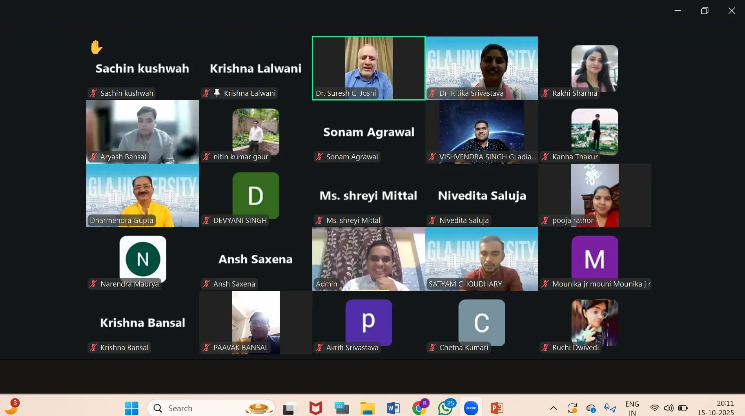Open File Explorer from the taskbar
The width and height of the screenshot is (745, 416).
click(x=368, y=408)
